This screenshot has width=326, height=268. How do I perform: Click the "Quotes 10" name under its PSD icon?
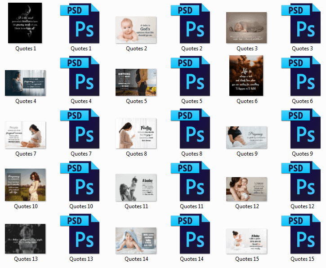81,206
